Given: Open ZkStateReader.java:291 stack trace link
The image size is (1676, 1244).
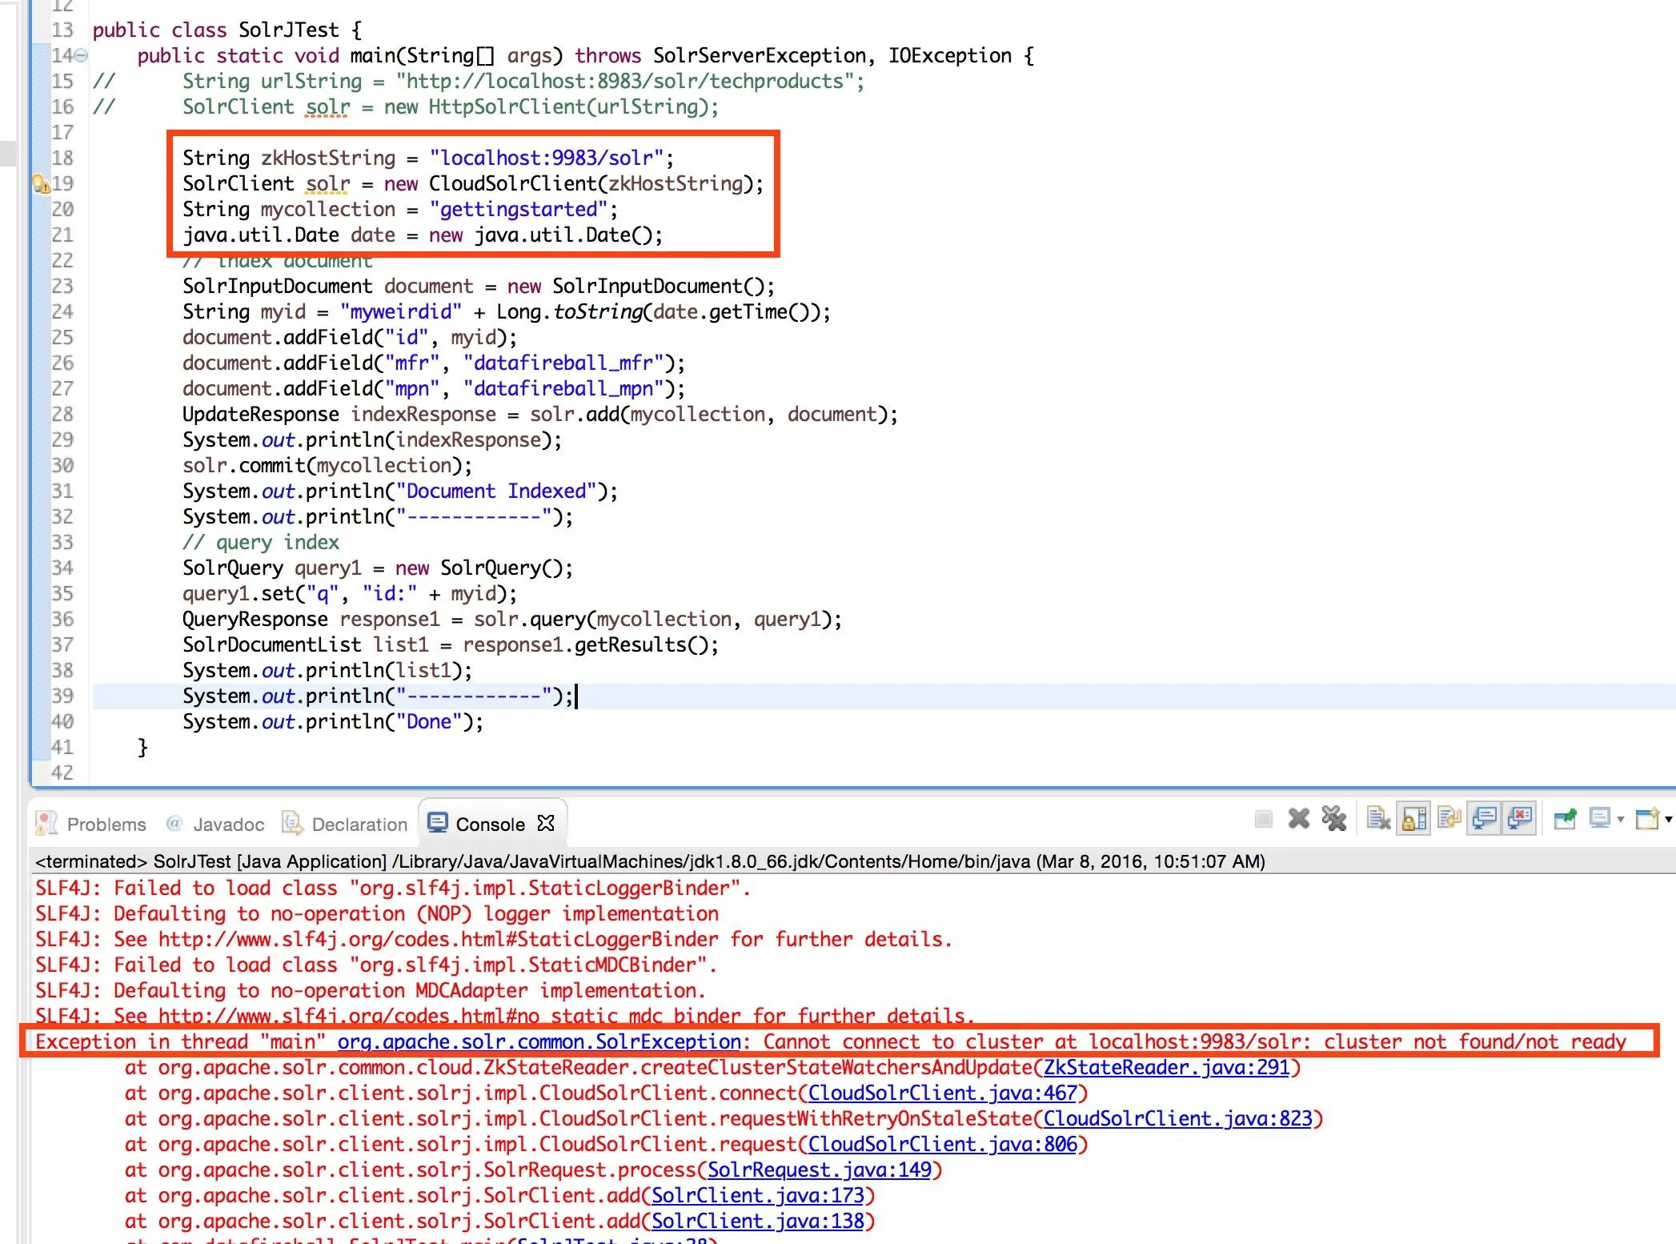Looking at the screenshot, I should click(x=1165, y=1067).
